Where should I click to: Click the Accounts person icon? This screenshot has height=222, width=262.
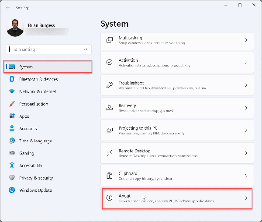coord(12,128)
